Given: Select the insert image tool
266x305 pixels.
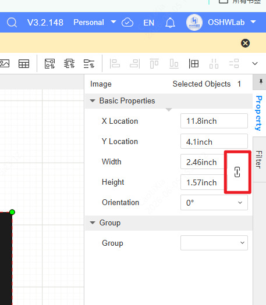Looking at the screenshot, I should point(4,63).
